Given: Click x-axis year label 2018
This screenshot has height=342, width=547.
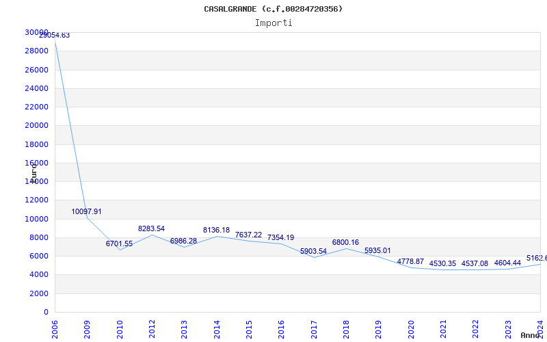Looking at the screenshot, I should pyautogui.click(x=346, y=330).
